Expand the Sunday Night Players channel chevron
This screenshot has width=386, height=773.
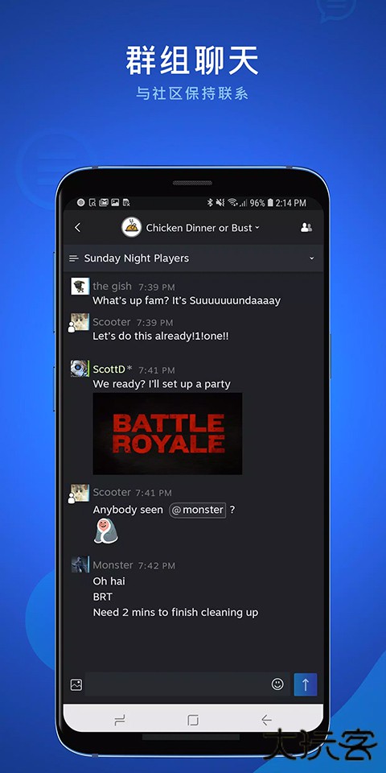coord(312,258)
